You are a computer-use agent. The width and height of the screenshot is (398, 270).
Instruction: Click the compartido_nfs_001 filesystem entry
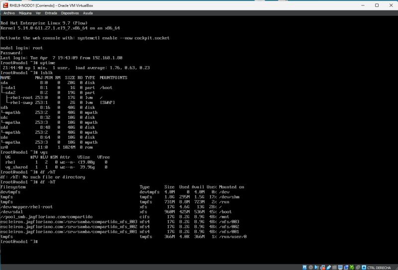(x=69, y=232)
